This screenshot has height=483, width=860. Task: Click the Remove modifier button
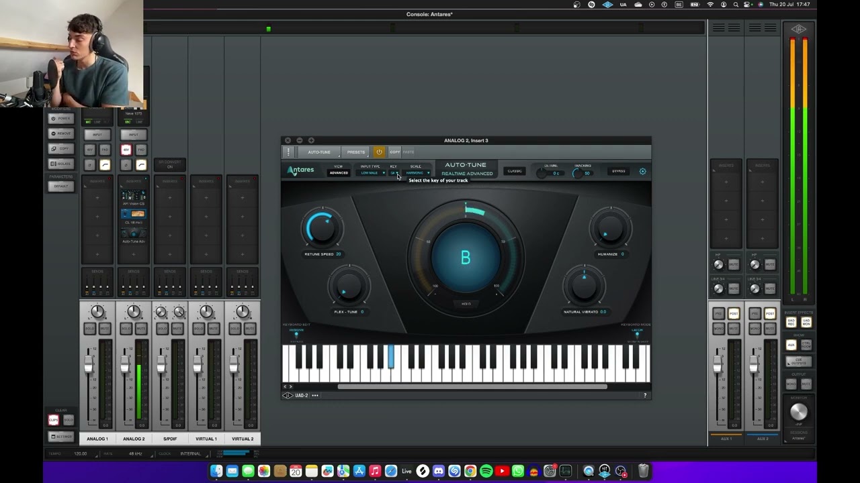coord(60,133)
